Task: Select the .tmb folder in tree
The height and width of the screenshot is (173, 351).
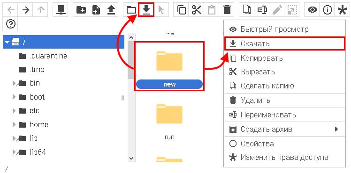Action: [x=37, y=70]
